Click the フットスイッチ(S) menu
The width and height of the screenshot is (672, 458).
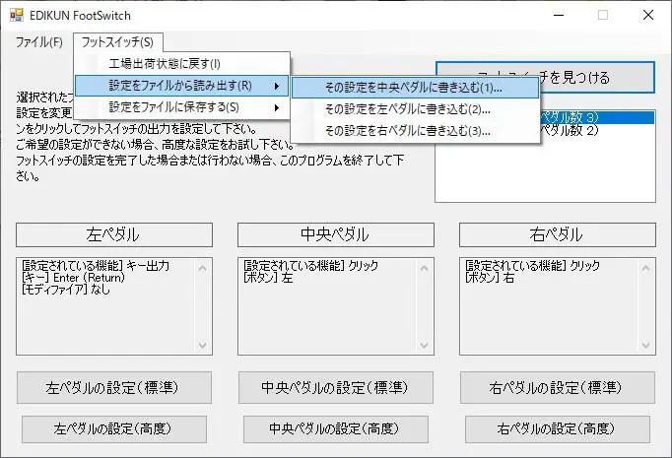coord(118,42)
